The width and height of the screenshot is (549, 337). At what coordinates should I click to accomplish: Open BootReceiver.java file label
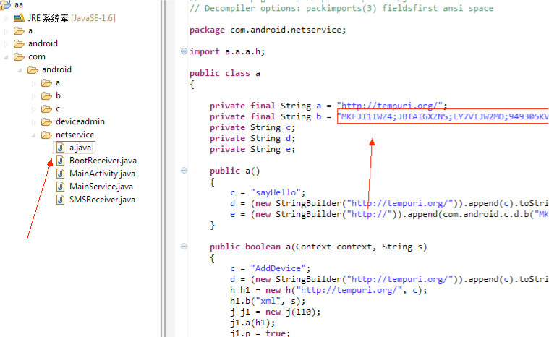pos(103,161)
